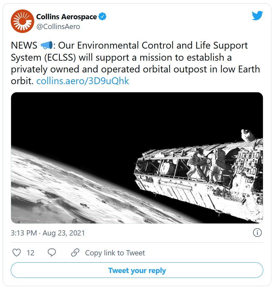Click the blue verified badge
Viewport: 274px width, 289px height.
[x=102, y=16]
